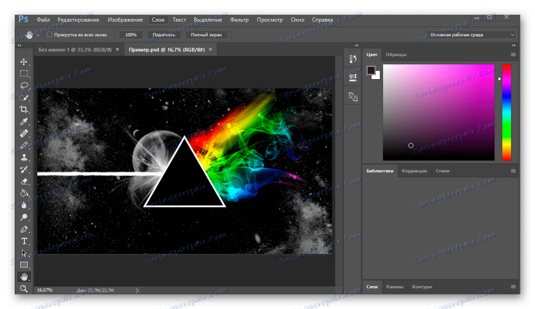This screenshot has width=535, height=309.
Task: Enable the 'Прокрутка во всех окнах' checkbox
Action: (x=49, y=34)
